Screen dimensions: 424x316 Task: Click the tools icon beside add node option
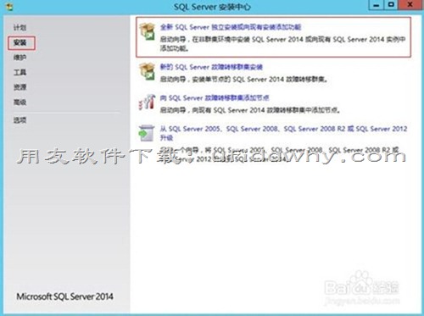(x=147, y=103)
